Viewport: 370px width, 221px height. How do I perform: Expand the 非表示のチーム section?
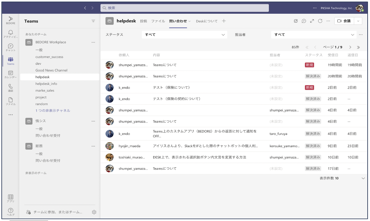(x=36, y=173)
